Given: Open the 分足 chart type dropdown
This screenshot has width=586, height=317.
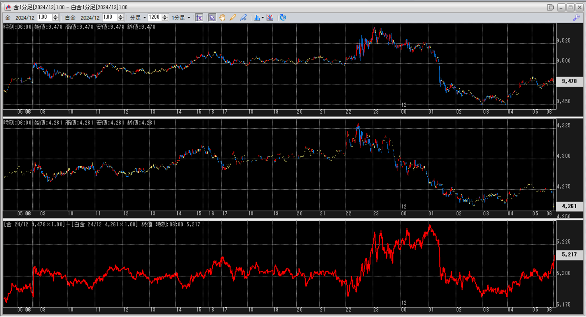Looking at the screenshot, I should point(138,18).
